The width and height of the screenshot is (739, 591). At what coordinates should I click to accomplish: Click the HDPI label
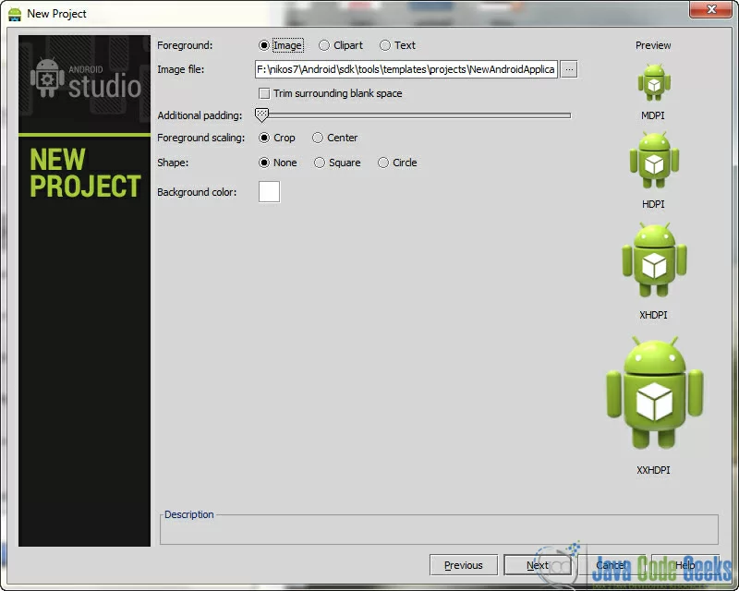click(653, 204)
